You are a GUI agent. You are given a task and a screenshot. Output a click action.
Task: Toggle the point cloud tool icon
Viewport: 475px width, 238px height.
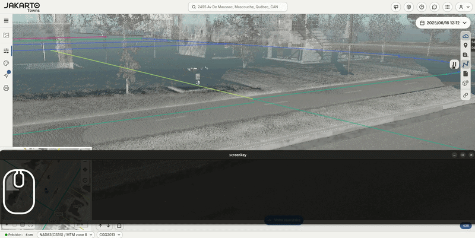pos(465,36)
